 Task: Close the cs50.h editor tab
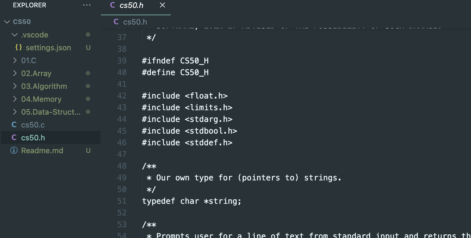pos(162,5)
